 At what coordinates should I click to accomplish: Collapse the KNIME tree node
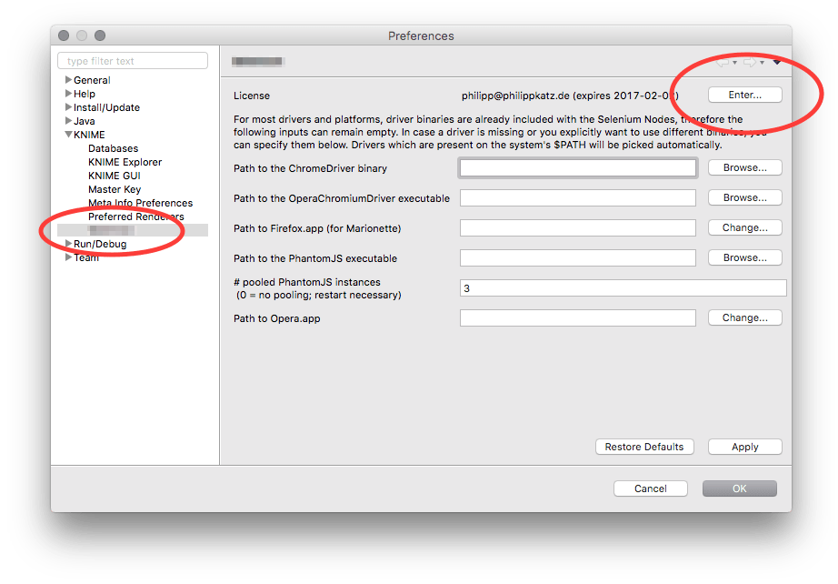click(x=68, y=135)
